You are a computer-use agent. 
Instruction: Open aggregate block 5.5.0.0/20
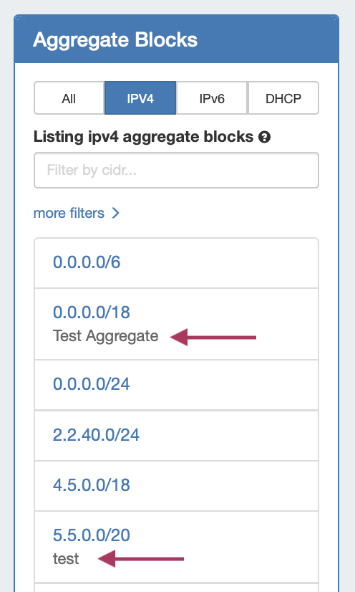tap(92, 535)
